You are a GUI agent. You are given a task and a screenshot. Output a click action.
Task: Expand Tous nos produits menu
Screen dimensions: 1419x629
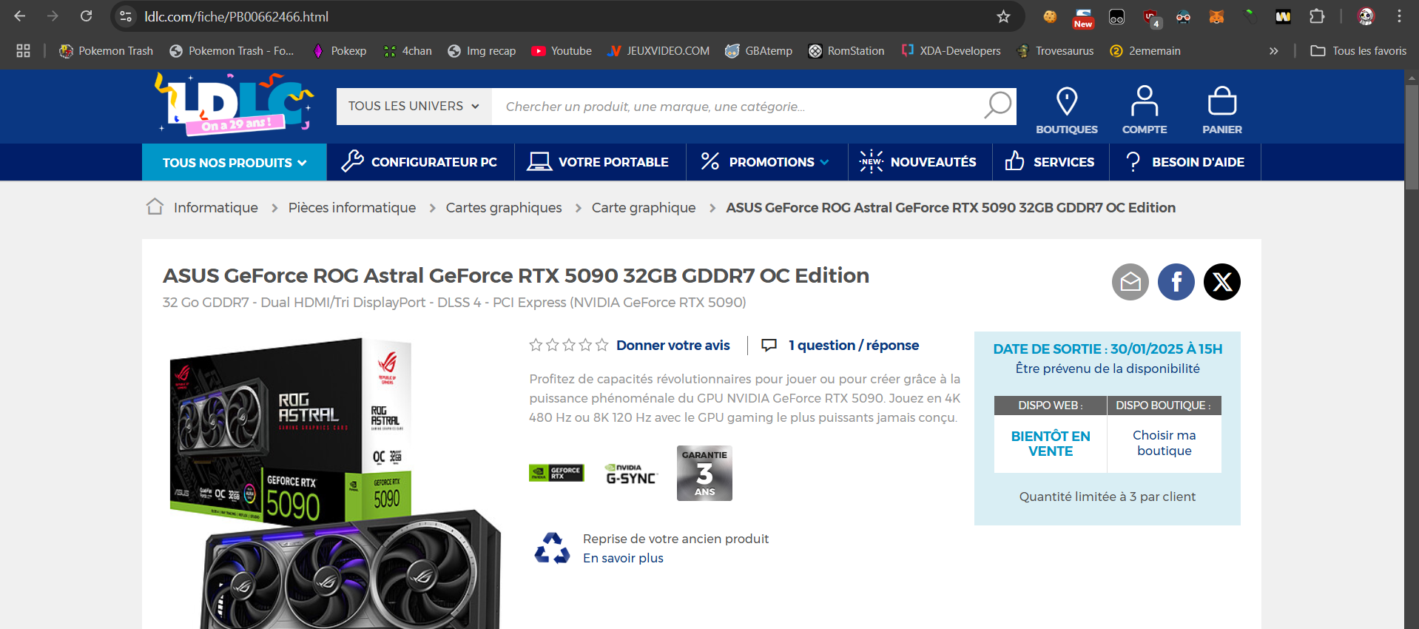click(235, 162)
